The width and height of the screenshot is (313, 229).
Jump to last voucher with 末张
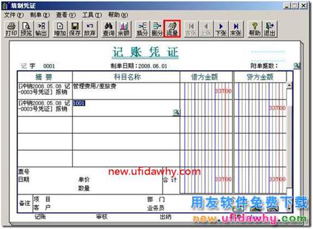pyautogui.click(x=236, y=29)
